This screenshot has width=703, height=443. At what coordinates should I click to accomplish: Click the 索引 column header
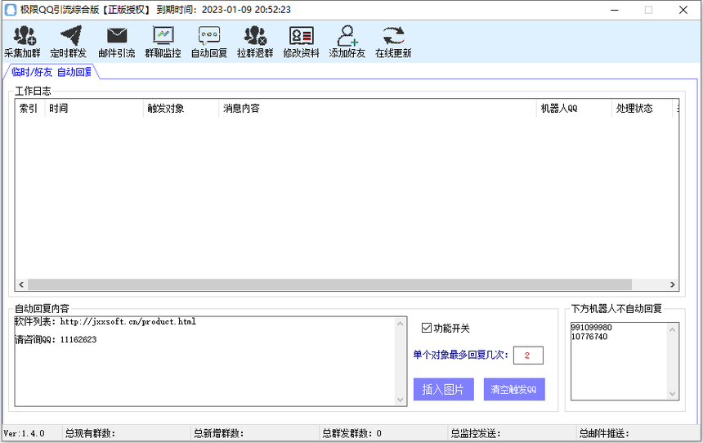(x=30, y=108)
